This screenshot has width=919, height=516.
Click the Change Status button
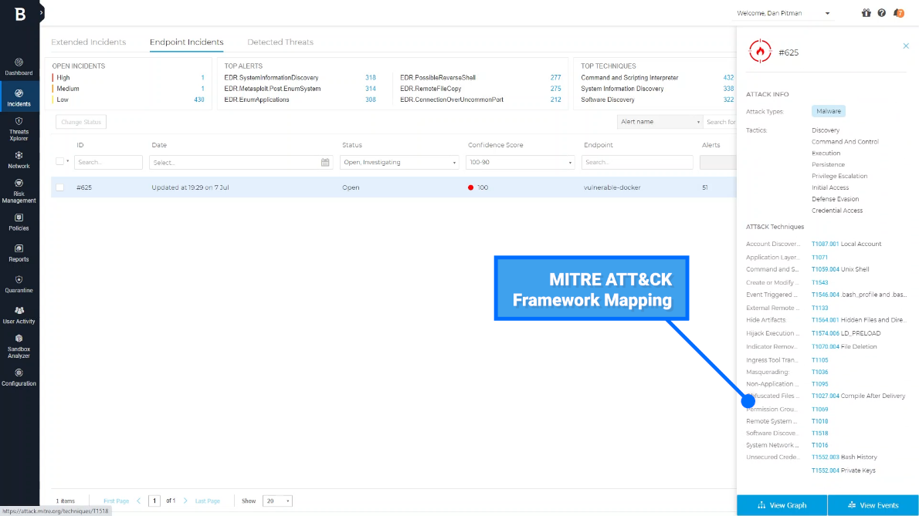[x=81, y=122]
